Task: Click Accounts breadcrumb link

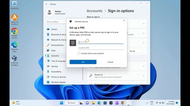Action: tap(94, 11)
